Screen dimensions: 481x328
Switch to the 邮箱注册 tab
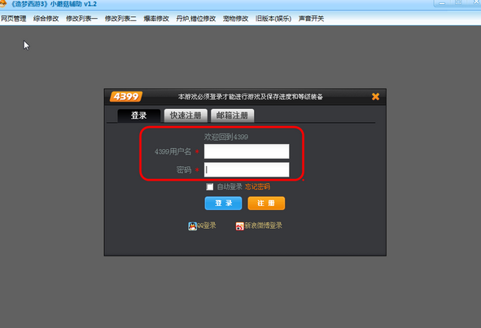point(232,116)
